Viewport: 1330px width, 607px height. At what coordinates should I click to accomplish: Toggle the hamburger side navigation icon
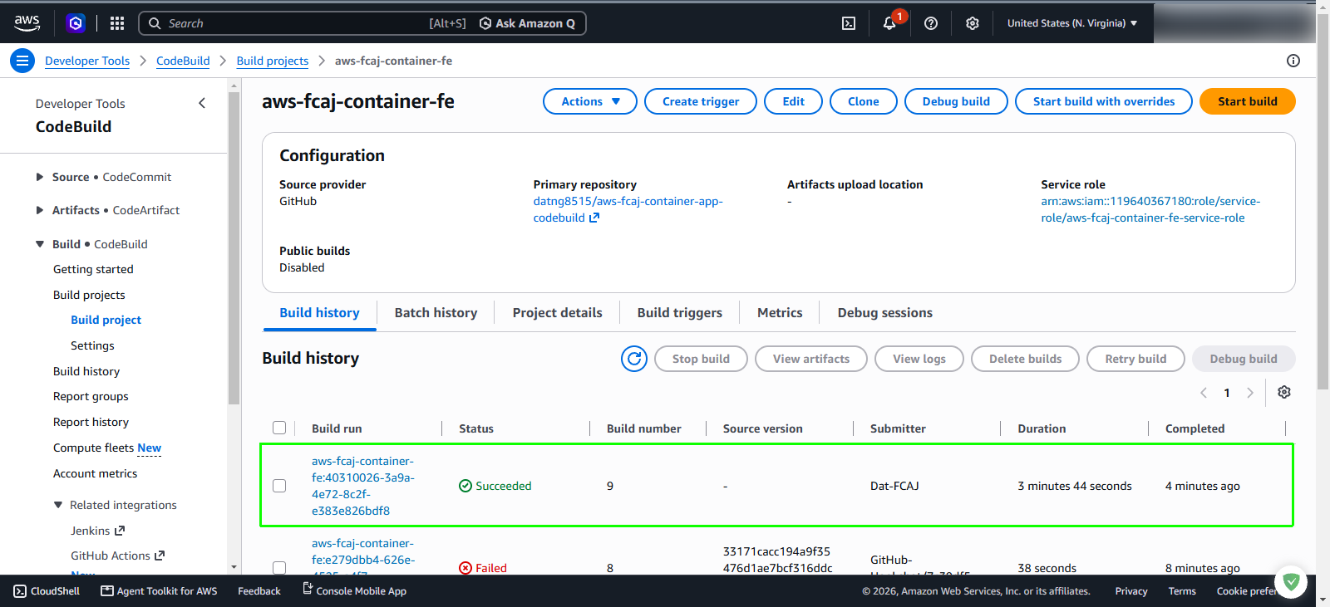click(22, 61)
